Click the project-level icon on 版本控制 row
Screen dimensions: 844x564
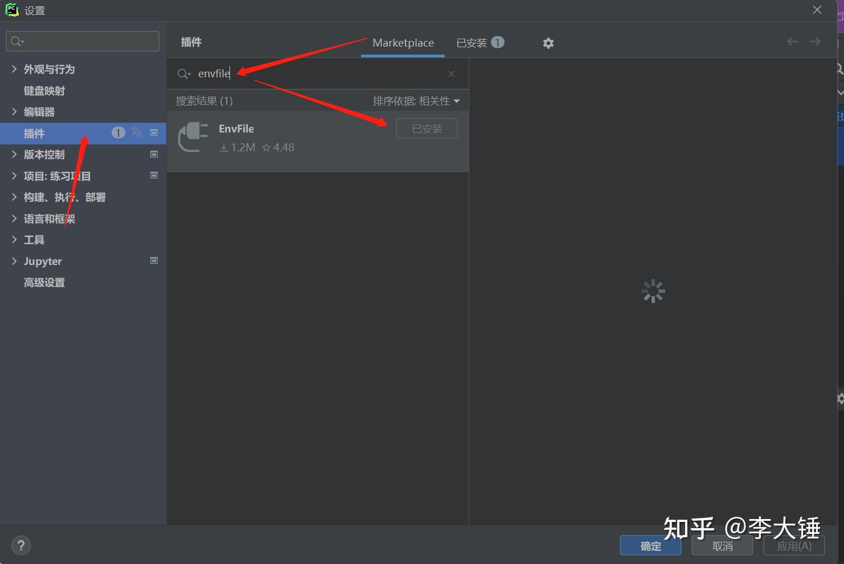click(x=154, y=154)
